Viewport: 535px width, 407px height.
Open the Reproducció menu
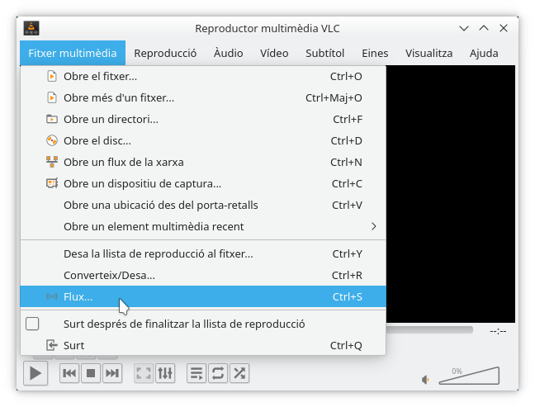point(165,53)
